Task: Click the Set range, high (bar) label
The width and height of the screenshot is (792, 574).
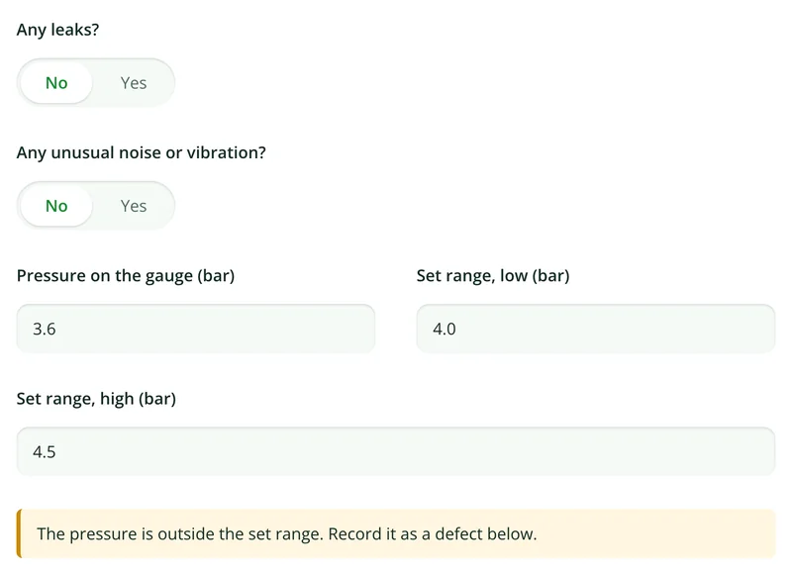Action: [96, 399]
